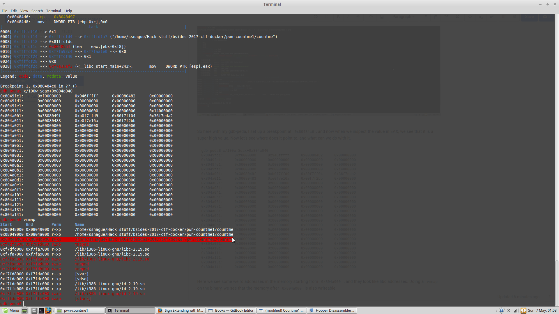559x314 pixels.
Task: Open the file manager panel launcher
Action: (x=34, y=311)
